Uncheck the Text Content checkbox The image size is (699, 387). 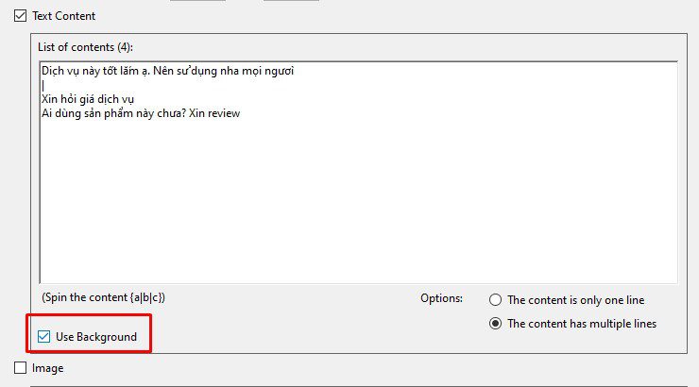coord(20,16)
